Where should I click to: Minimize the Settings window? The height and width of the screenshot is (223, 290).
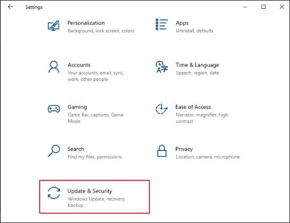(245, 7)
